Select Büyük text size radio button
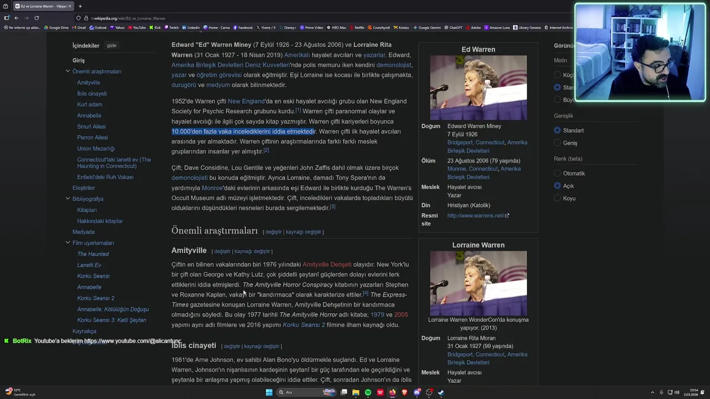The width and height of the screenshot is (710, 399). point(557,100)
